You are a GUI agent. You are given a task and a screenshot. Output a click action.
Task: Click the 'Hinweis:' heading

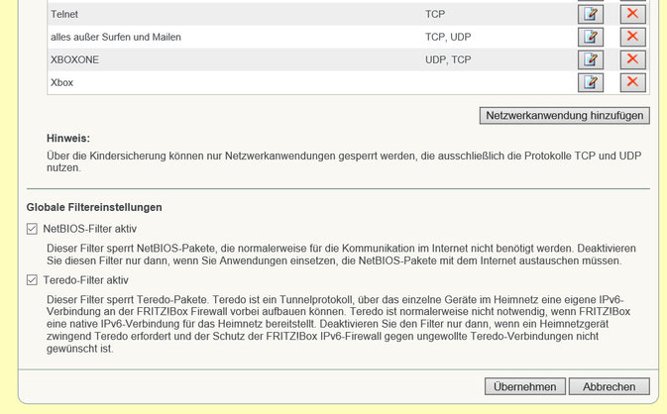[68, 139]
